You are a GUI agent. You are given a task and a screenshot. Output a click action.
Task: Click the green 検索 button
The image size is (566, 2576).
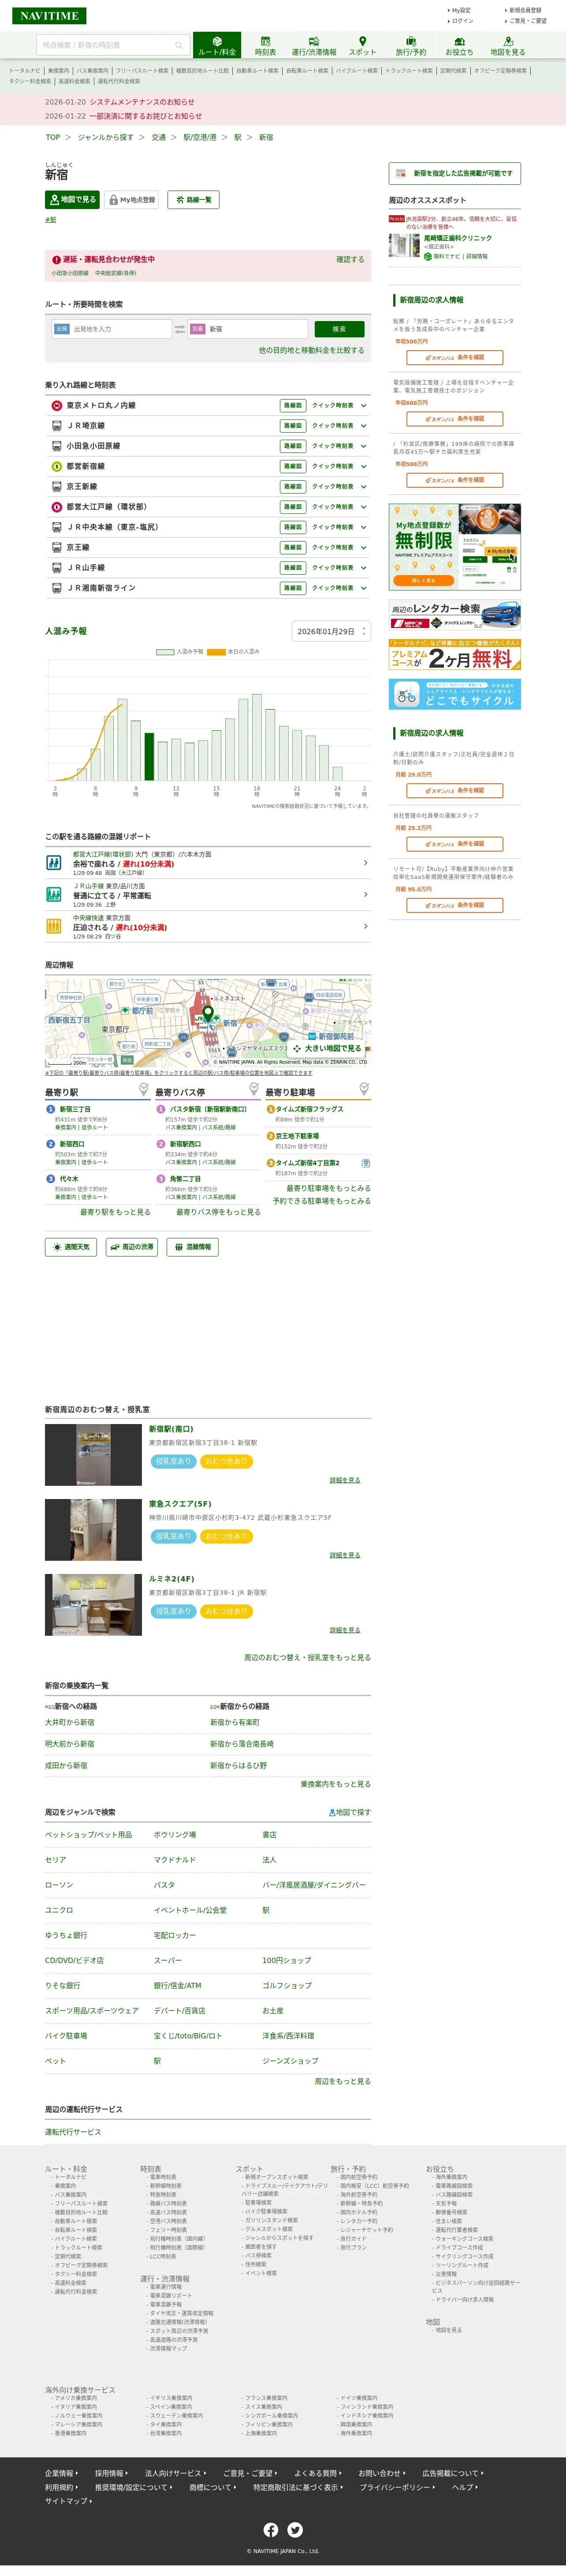339,329
